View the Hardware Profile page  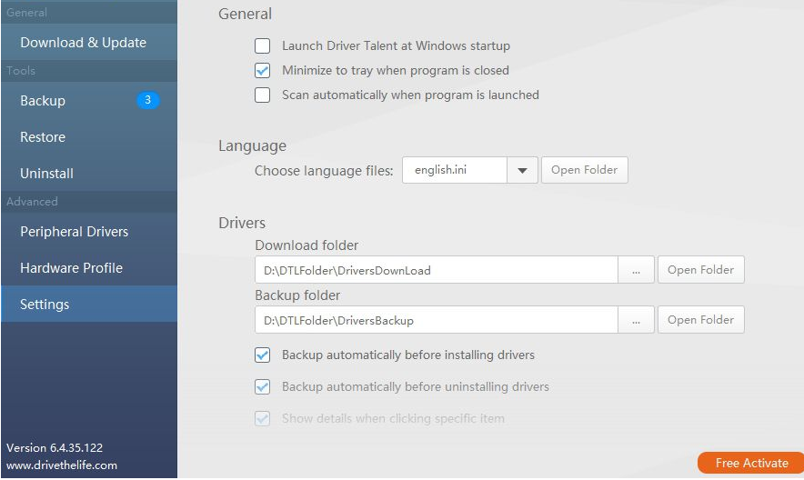click(71, 268)
